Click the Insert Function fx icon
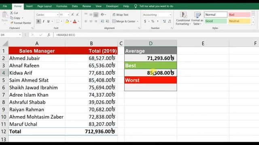 pos(49,35)
